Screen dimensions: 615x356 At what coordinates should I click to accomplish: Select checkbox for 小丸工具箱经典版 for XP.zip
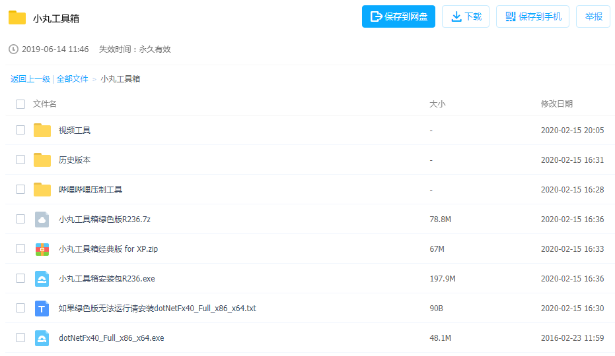(x=20, y=249)
